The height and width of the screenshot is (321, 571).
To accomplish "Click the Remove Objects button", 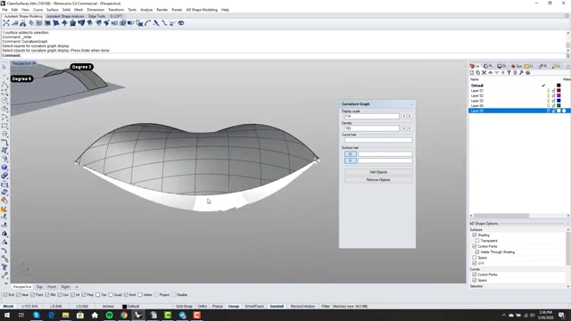I will click(x=378, y=180).
